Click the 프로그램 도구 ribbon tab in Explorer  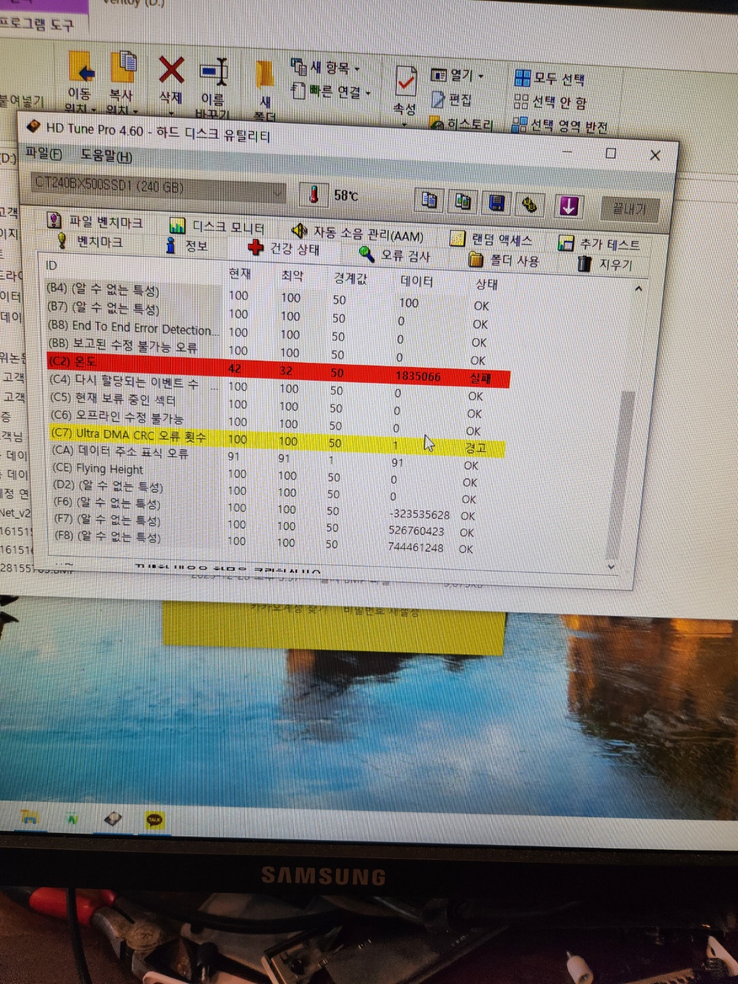(37, 24)
